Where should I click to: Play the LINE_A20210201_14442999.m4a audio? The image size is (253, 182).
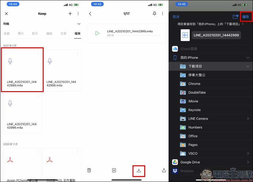point(97,33)
